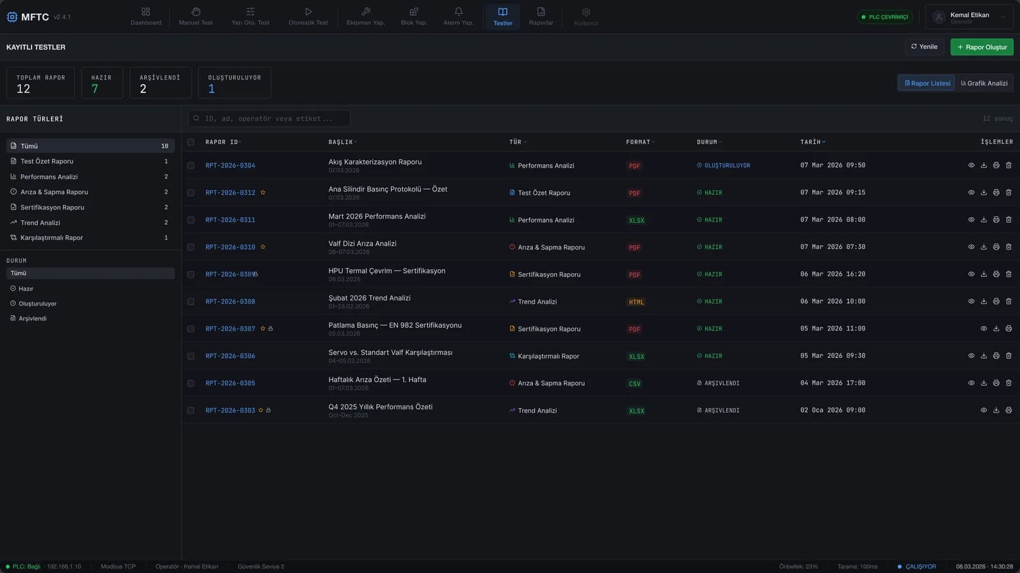Download the Şubat 2026 Trend Analizi report
1020x573 pixels.
point(984,301)
